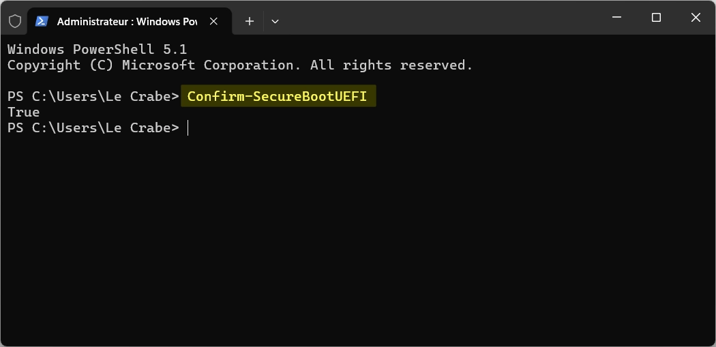Maximize the terminal window
This screenshot has width=716, height=347.
coord(656,17)
